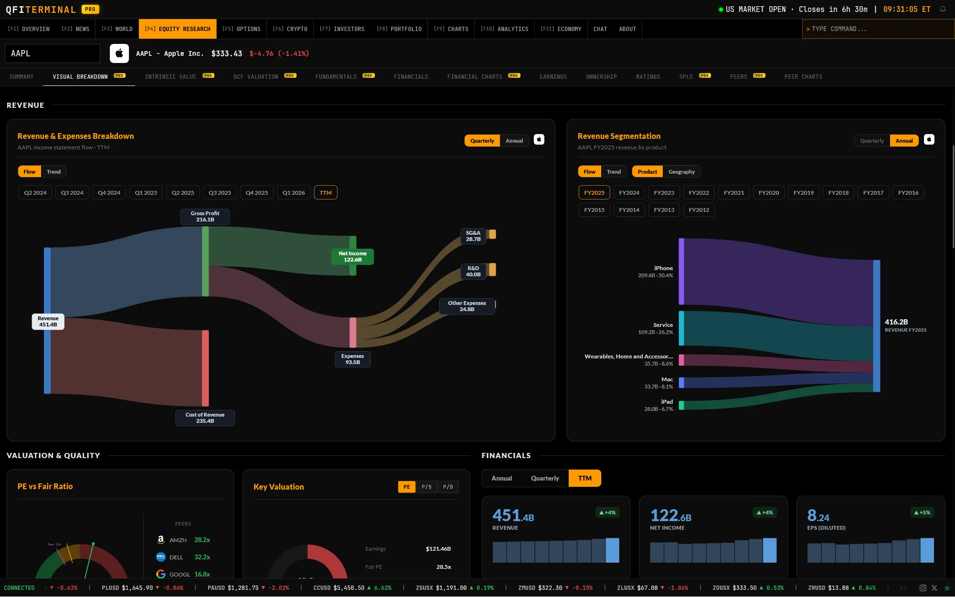Viewport: 955px width, 597px height.
Task: Select the FY2025 year chip
Action: click(x=594, y=193)
